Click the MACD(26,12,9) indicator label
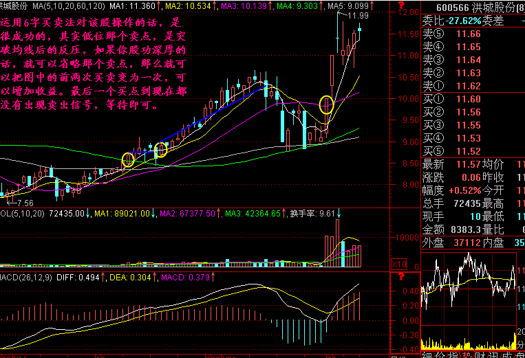Viewport: 525px width, 358px height. (x=27, y=277)
